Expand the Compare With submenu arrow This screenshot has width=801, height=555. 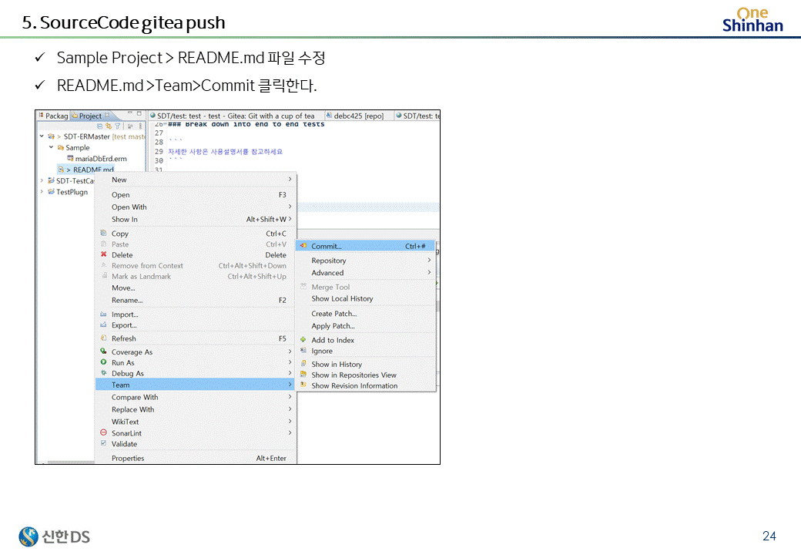coord(290,396)
